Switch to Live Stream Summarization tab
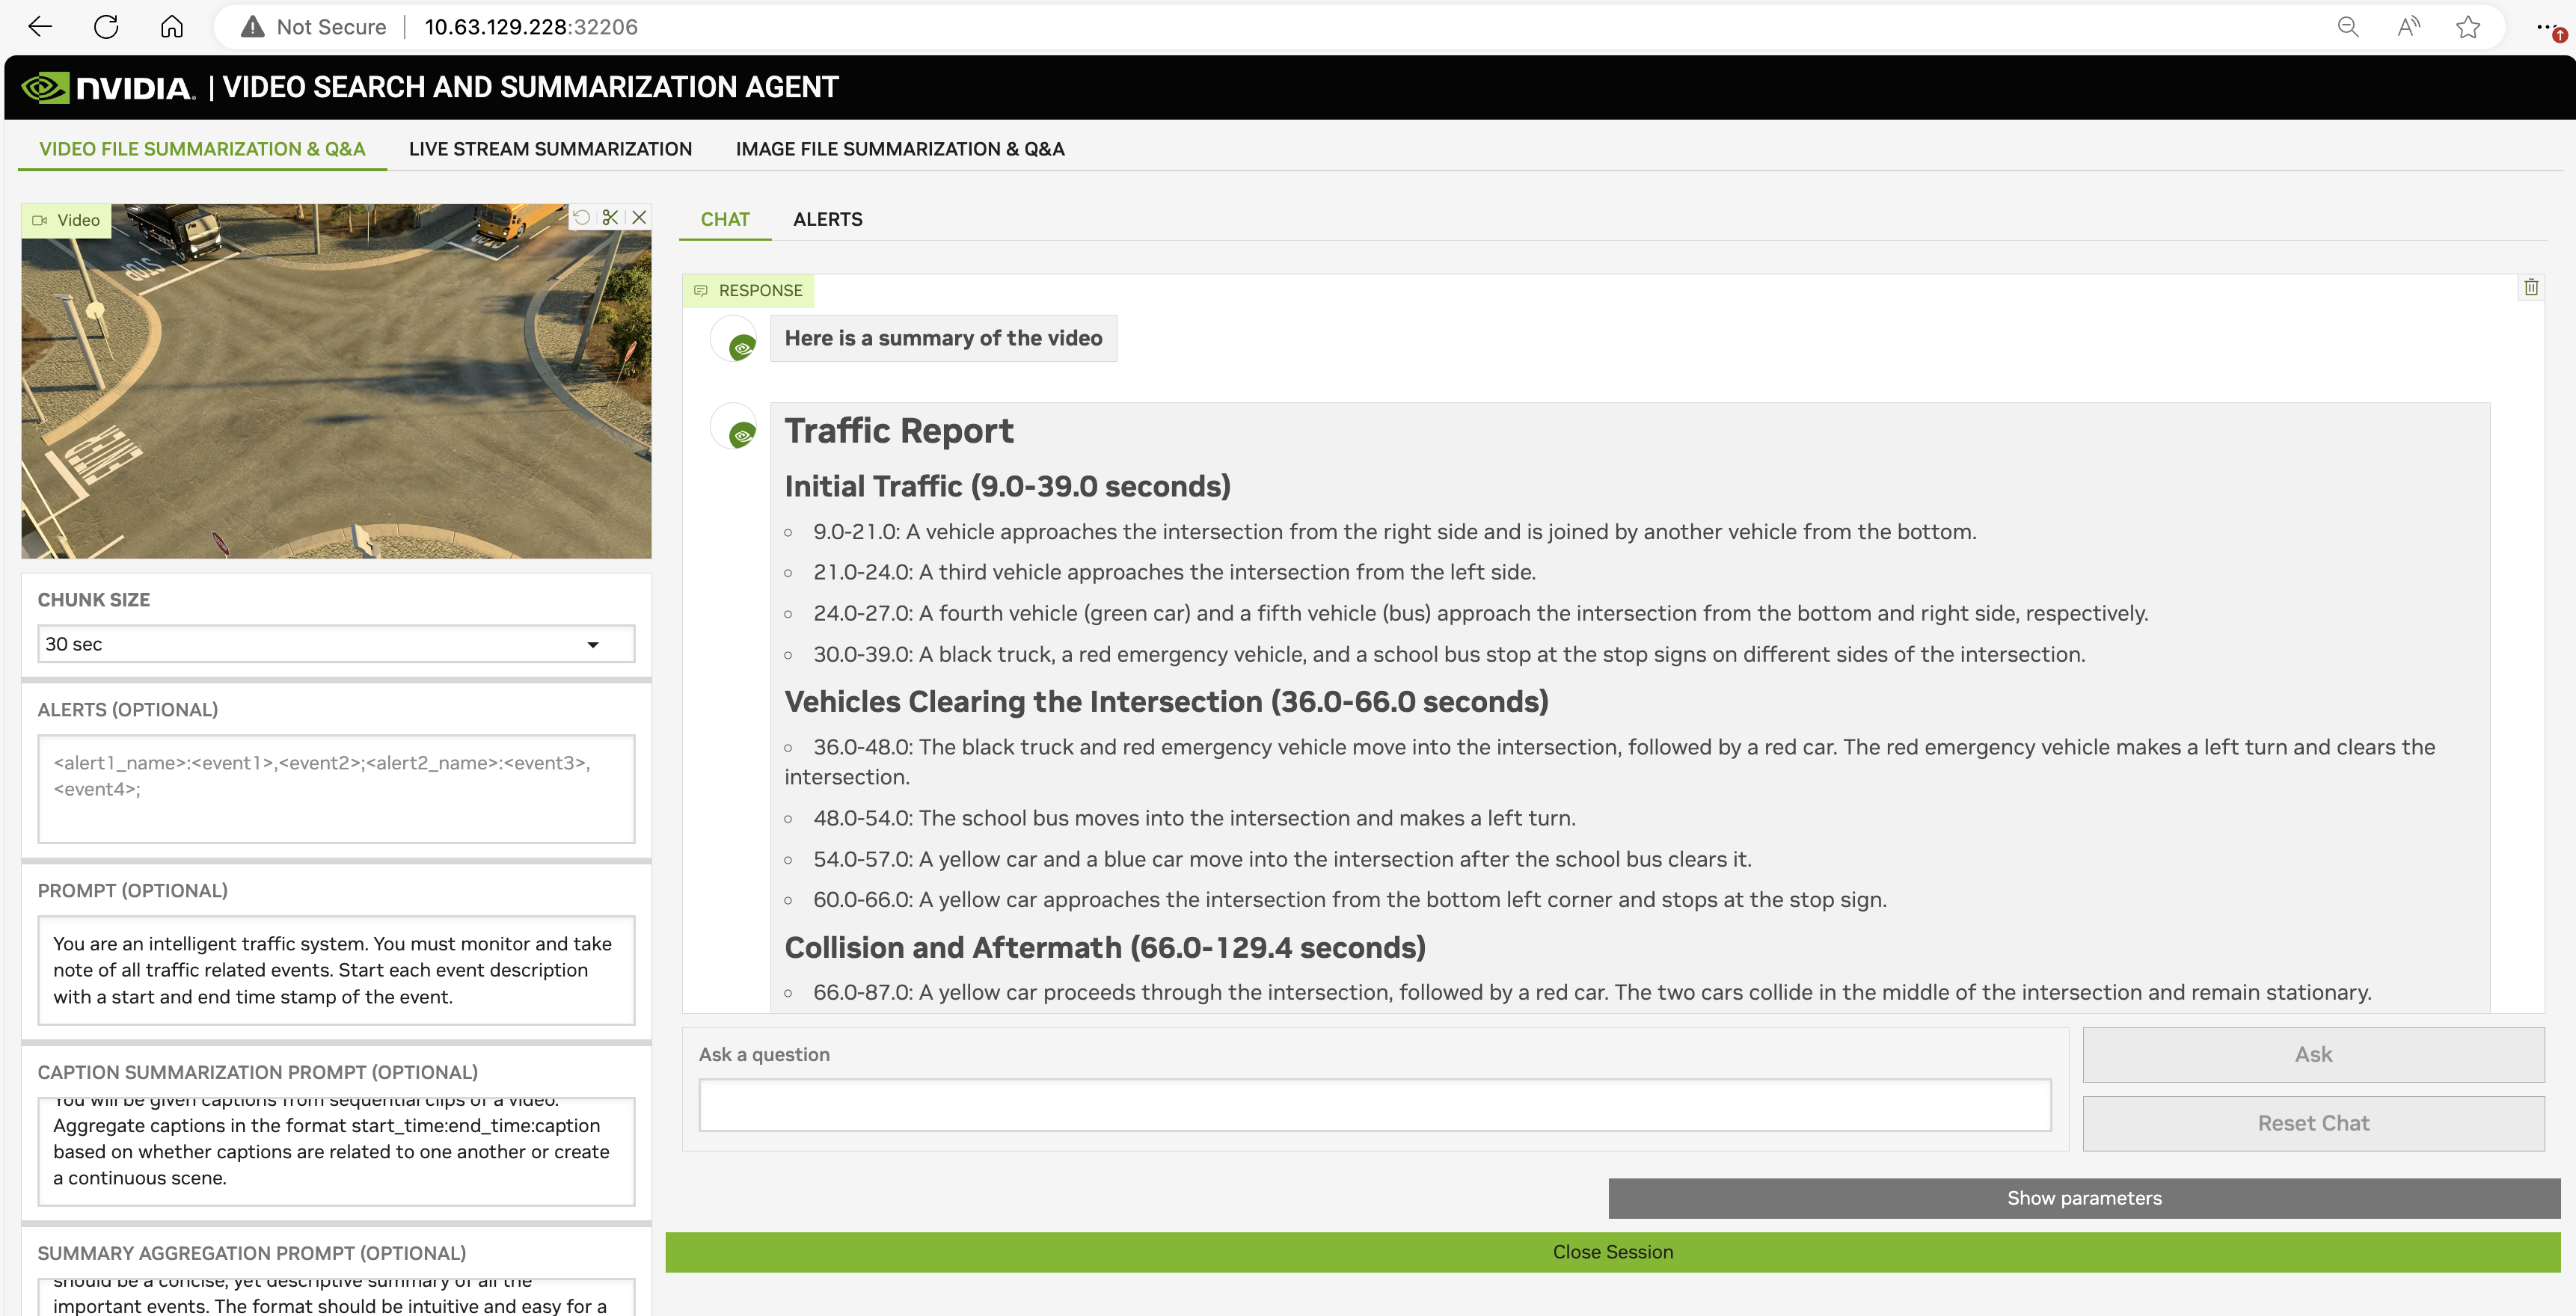 tap(550, 149)
